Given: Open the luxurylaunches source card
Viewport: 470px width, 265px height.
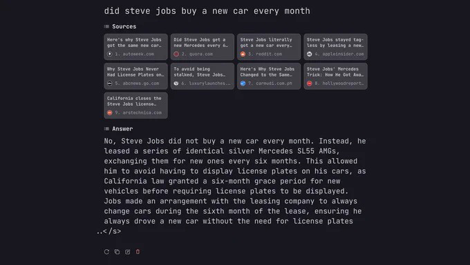Looking at the screenshot, I should (203, 77).
